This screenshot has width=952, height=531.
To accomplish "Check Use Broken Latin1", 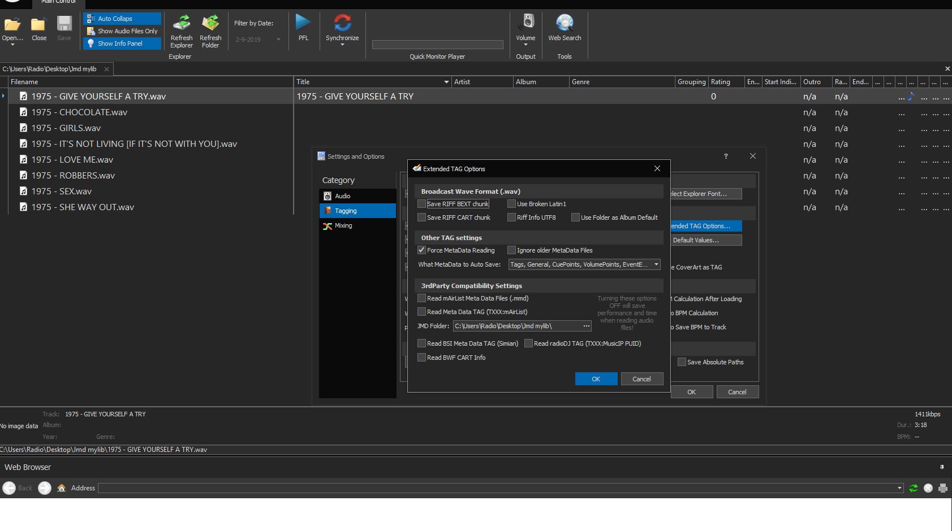I will point(511,204).
